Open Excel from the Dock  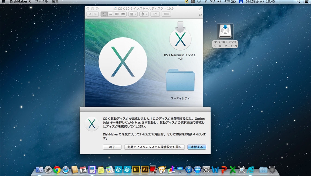tap(233, 170)
